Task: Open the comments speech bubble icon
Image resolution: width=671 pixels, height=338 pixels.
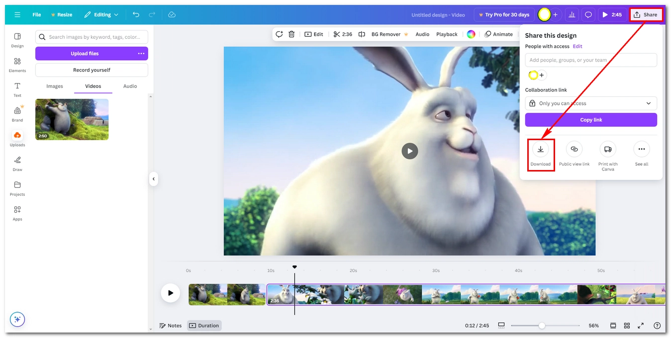Action: (x=588, y=15)
